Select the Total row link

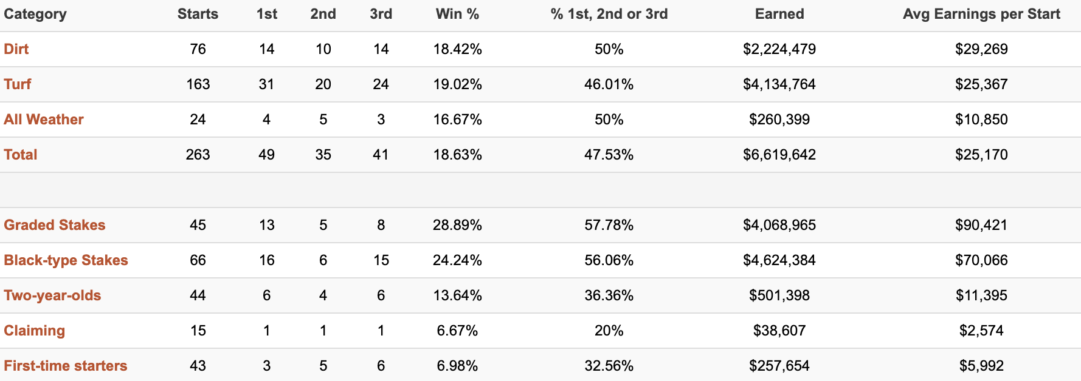pos(21,155)
